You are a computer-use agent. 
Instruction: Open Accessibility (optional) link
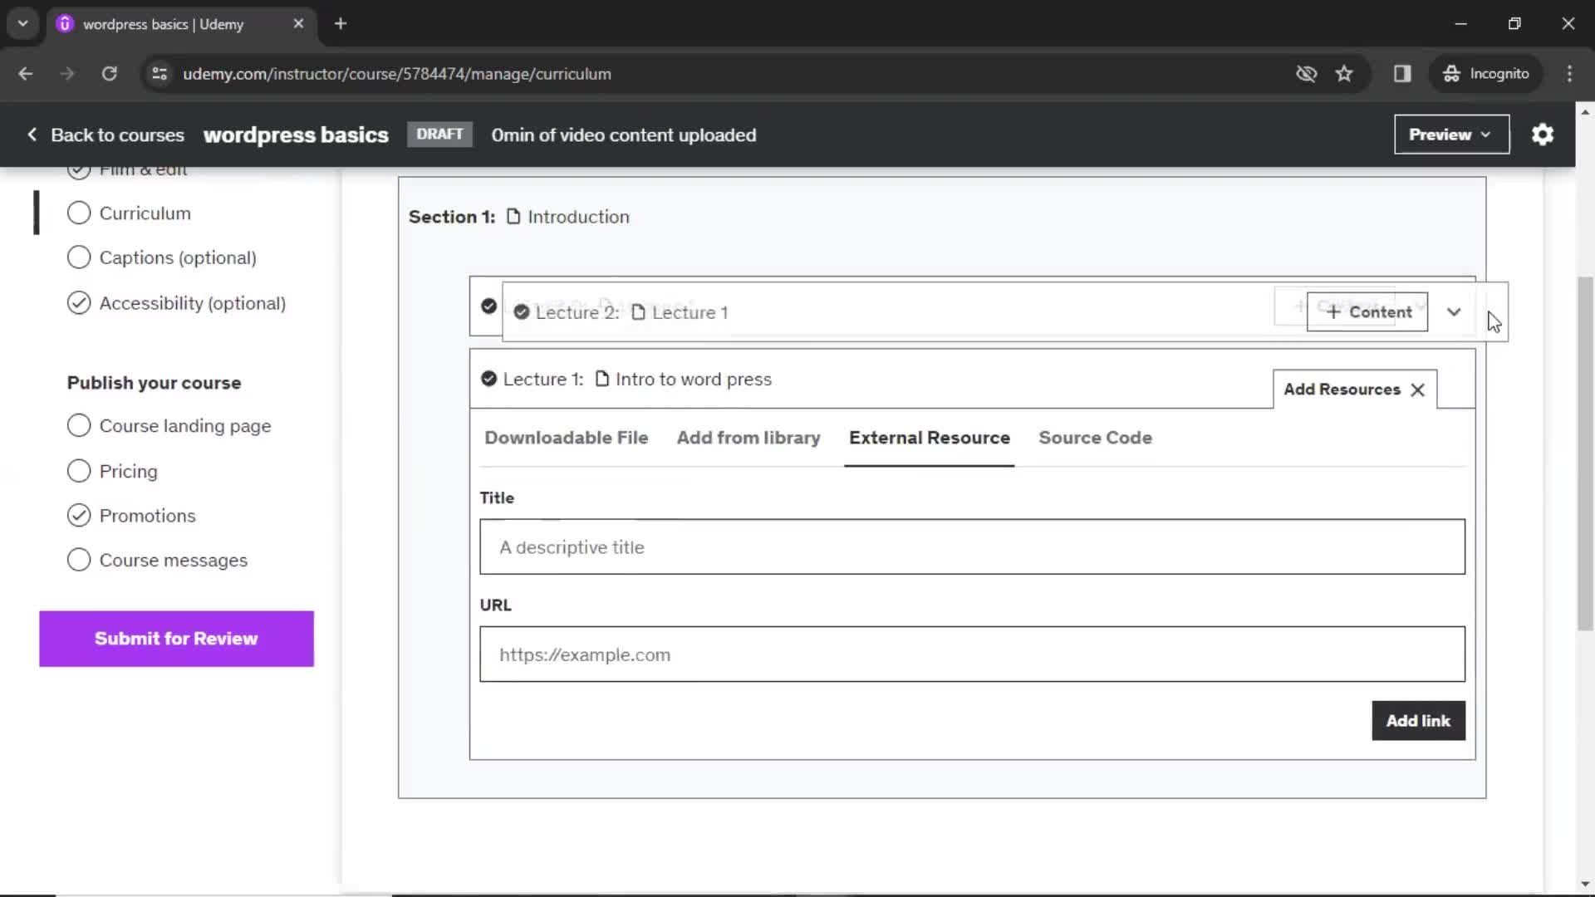[193, 303]
